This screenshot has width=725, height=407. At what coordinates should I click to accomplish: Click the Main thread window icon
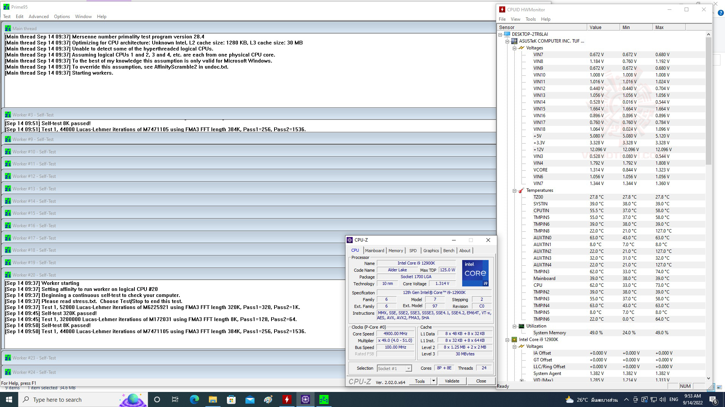pos(8,28)
